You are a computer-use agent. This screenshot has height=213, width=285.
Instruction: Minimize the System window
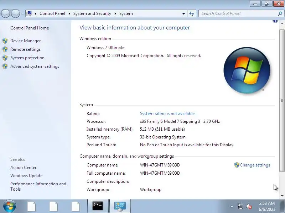click(255, 4)
